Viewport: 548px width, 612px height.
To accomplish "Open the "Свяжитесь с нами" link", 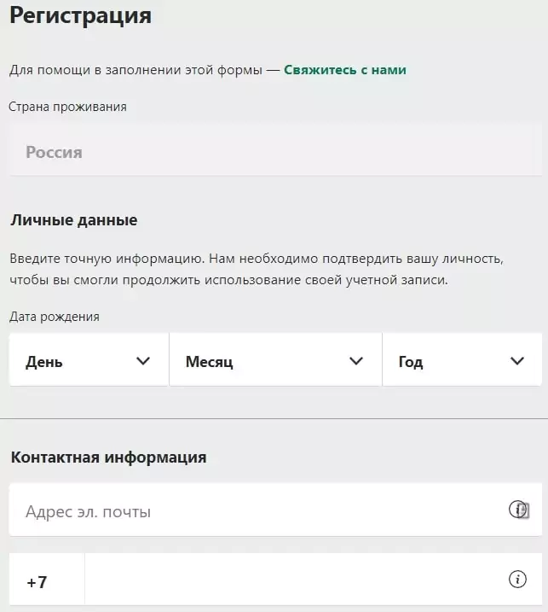I will [x=345, y=70].
